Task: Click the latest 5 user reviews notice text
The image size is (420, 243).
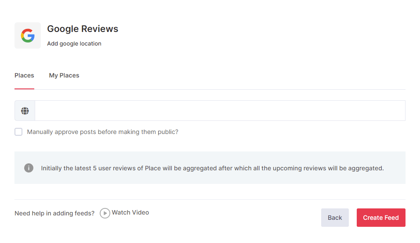Action: (212, 168)
